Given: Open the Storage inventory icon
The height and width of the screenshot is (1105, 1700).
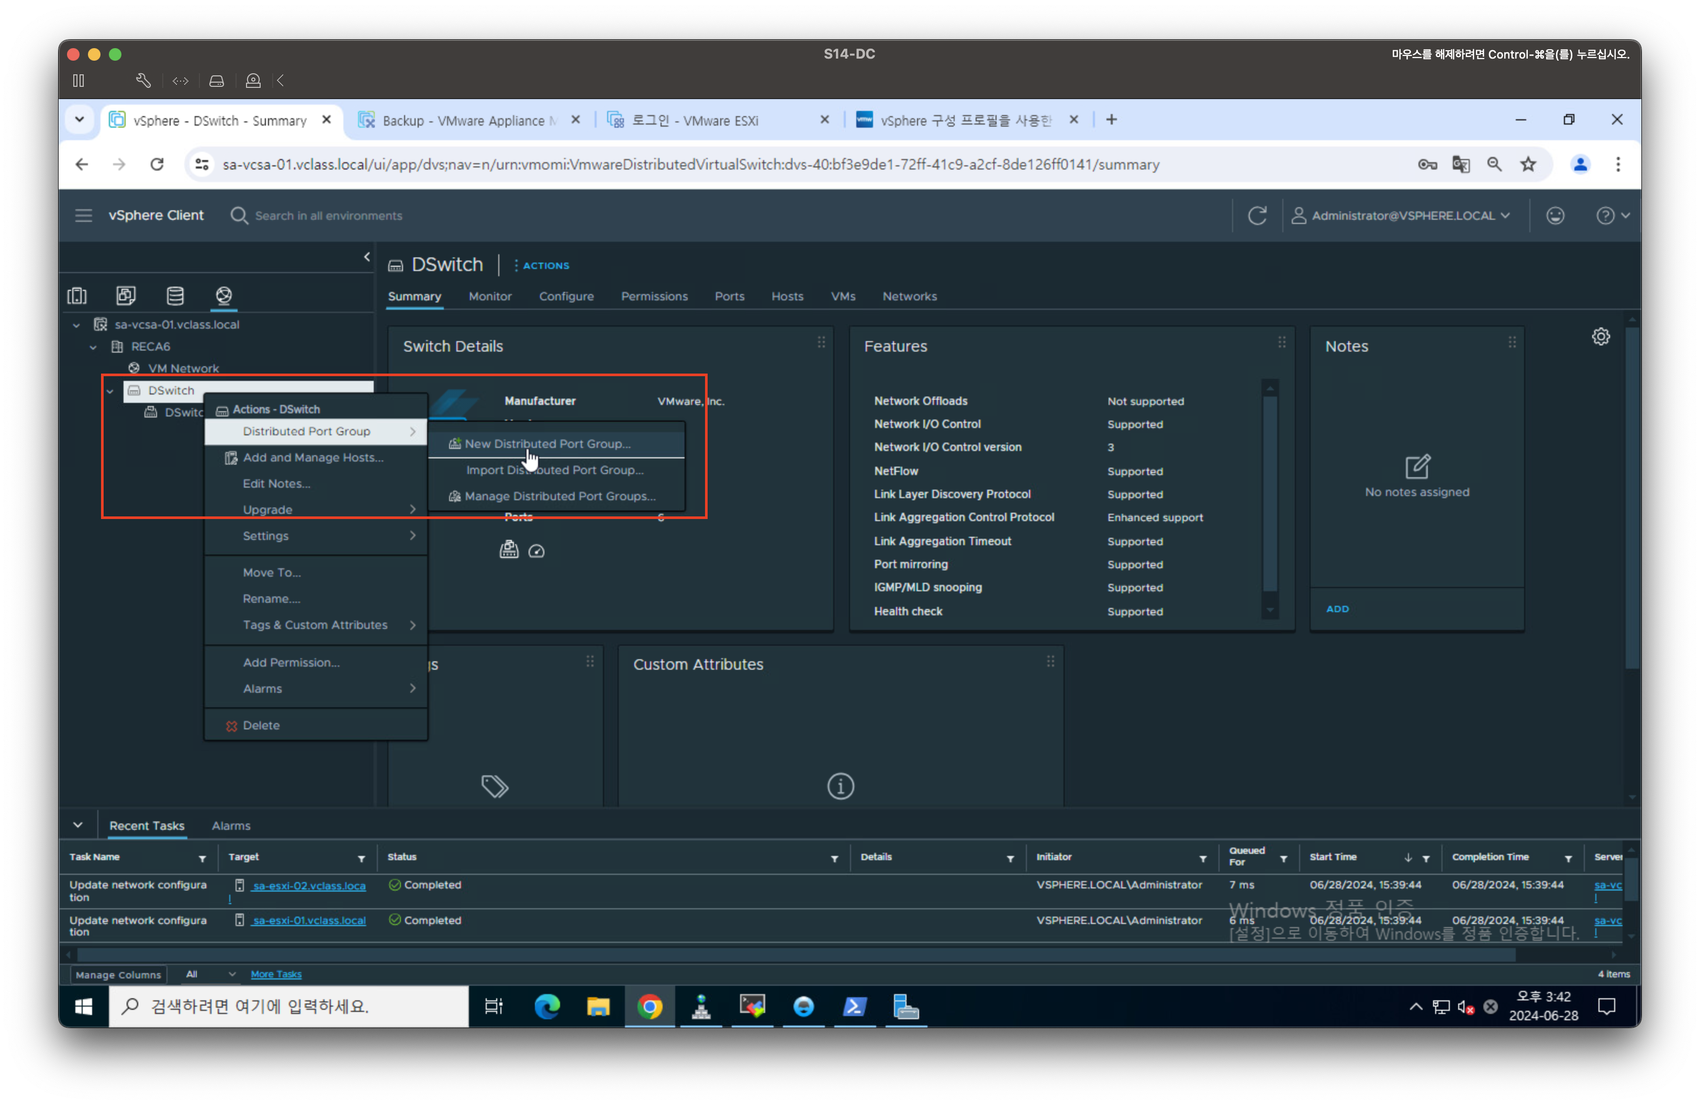Looking at the screenshot, I should coord(175,296).
